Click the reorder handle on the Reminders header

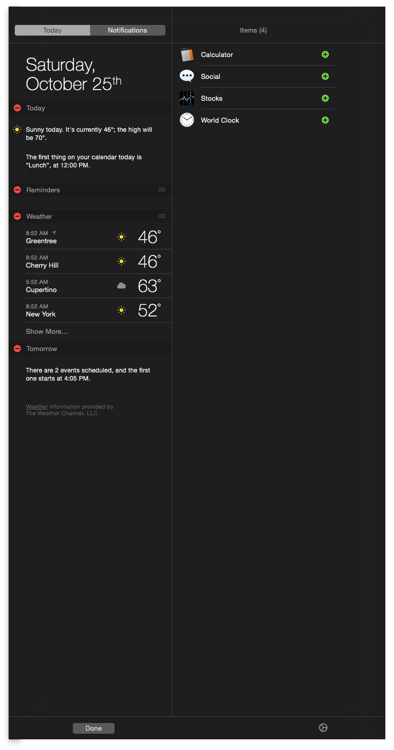pyautogui.click(x=162, y=189)
